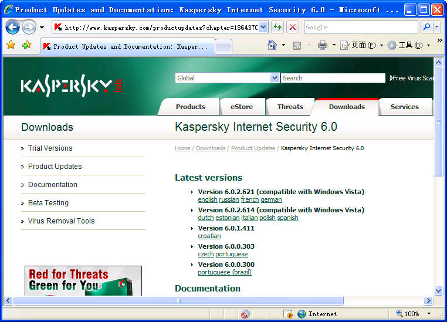The height and width of the screenshot is (322, 447).
Task: Open the Global region dropdown
Action: 227,78
